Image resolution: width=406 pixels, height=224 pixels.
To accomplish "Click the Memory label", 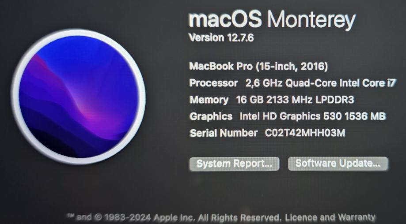I will pyautogui.click(x=209, y=100).
